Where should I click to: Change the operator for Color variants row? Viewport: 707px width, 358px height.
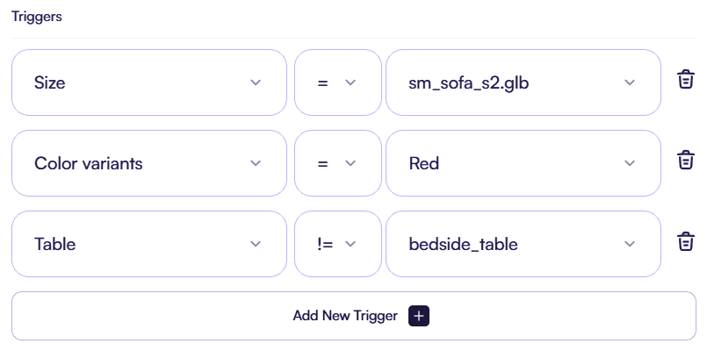click(x=336, y=163)
